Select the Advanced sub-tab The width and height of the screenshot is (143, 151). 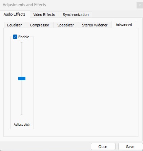pos(124,25)
